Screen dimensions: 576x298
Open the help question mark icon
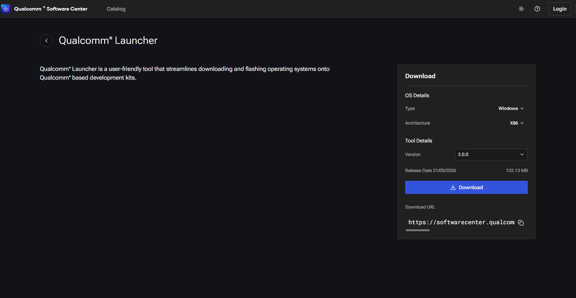coord(537,9)
